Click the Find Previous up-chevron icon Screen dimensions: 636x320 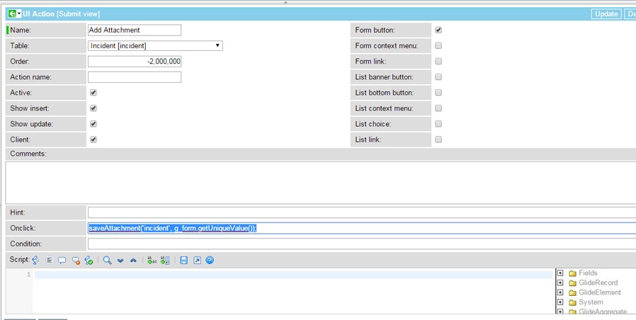[133, 261]
